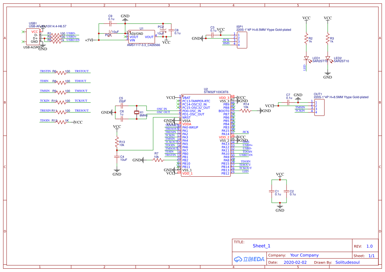Image resolution: width=385 pixels, height=272 pixels.
Task: Click the TRSTOUT net label near R6
Action: pyautogui.click(x=81, y=71)
